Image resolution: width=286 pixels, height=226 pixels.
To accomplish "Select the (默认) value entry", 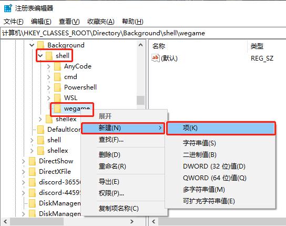I will [169, 58].
